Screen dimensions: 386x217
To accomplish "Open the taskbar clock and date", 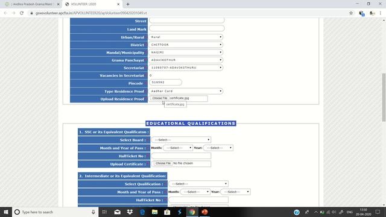I will click(x=363, y=212).
